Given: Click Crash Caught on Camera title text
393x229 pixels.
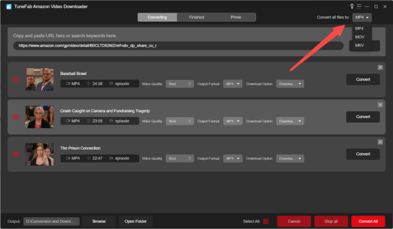Looking at the screenshot, I should coord(105,111).
